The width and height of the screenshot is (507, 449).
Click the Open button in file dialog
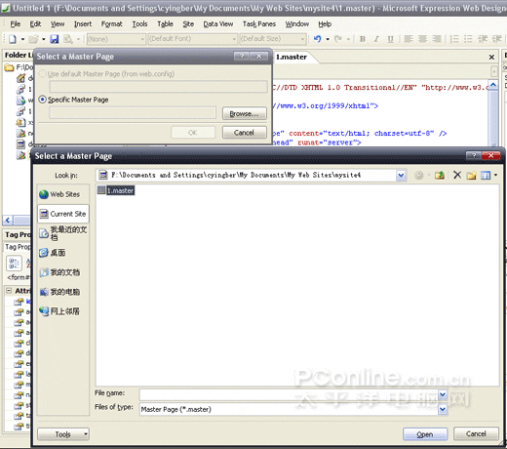(425, 434)
